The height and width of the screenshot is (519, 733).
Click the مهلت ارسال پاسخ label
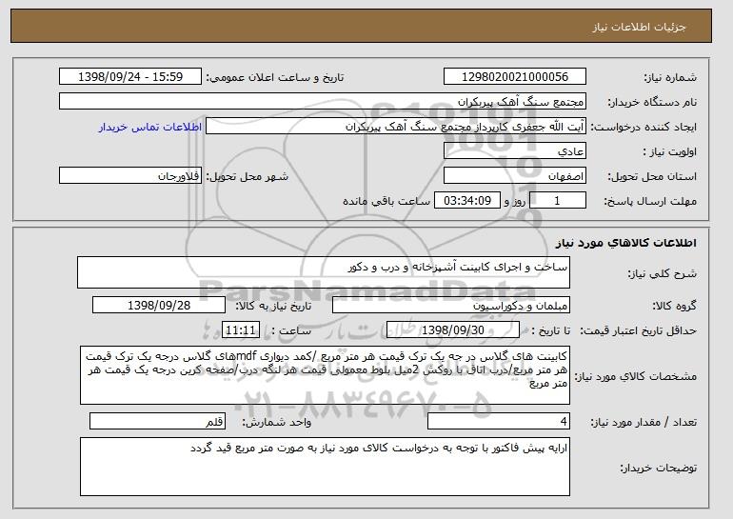pyautogui.click(x=650, y=201)
